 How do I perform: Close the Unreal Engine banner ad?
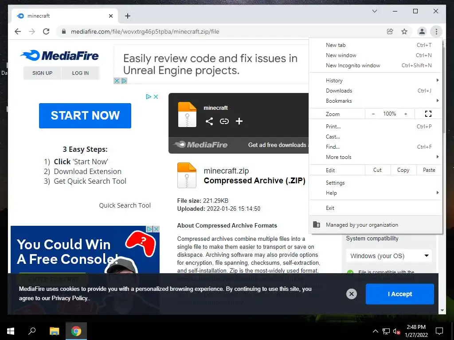117,81
